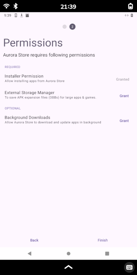
Task: Tap the Wi-Fi icon in top bar
Action: [6, 6]
